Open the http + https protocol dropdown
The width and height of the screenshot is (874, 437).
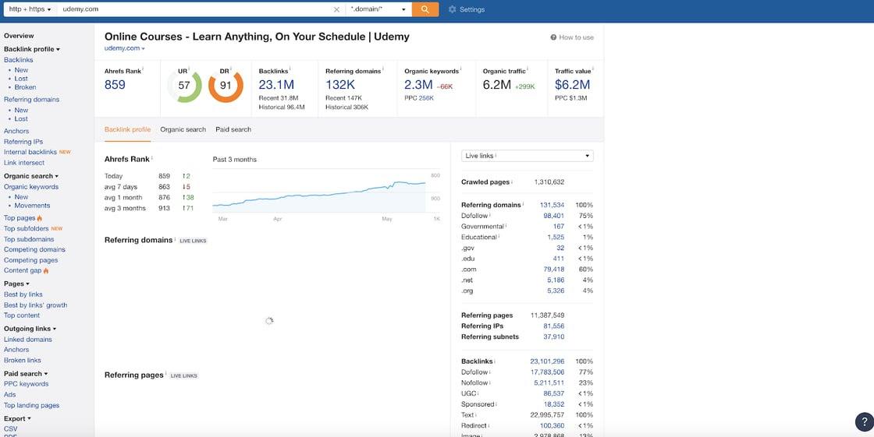tap(30, 9)
